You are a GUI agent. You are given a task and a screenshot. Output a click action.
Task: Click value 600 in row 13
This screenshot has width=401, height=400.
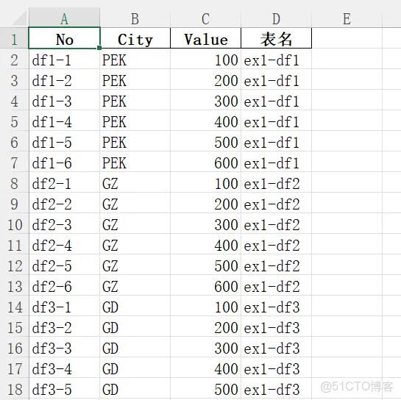click(205, 285)
